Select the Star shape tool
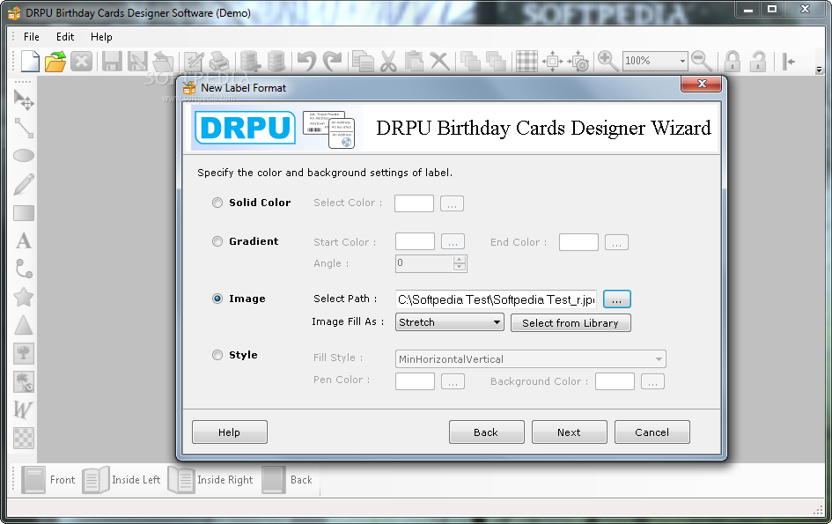The width and height of the screenshot is (832, 524). [24, 297]
